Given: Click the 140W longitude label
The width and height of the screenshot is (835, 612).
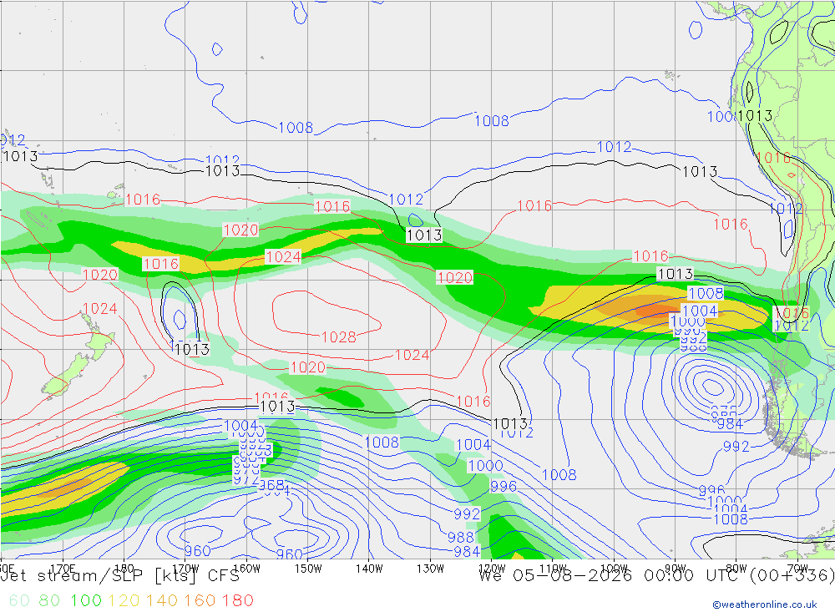Looking at the screenshot, I should (x=369, y=569).
